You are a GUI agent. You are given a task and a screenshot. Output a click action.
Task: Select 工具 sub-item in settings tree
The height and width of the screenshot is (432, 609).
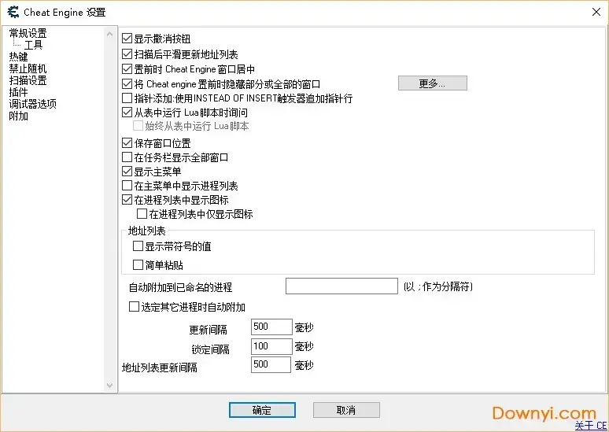coord(33,45)
